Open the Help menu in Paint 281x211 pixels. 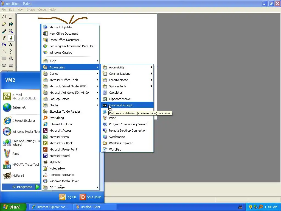pyautogui.click(x=52, y=10)
